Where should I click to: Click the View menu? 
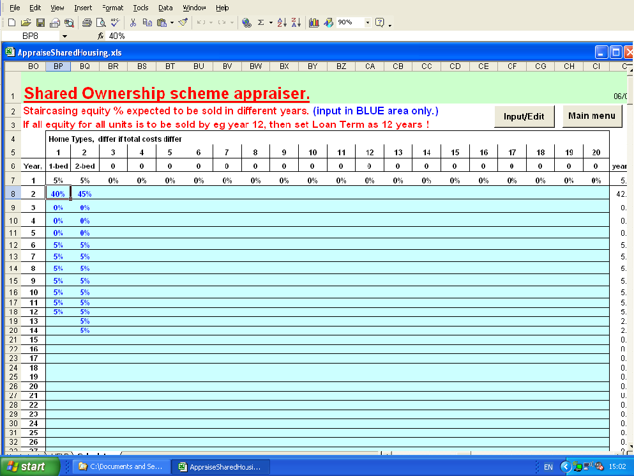click(x=57, y=8)
